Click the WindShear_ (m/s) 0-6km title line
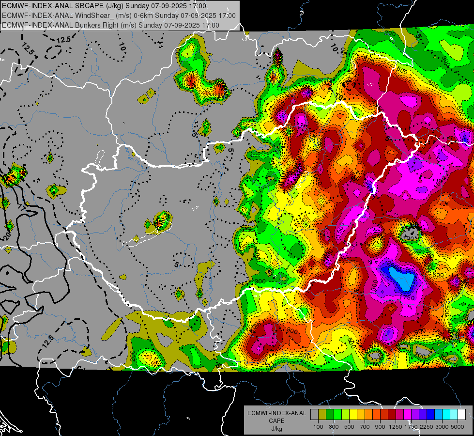The width and height of the screenshot is (474, 436). [119, 16]
